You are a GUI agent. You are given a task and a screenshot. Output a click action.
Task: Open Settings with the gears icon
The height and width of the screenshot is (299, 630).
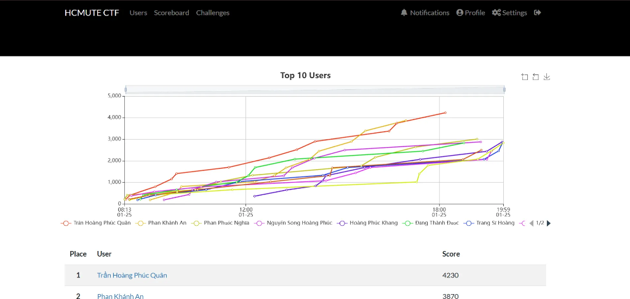[509, 12]
